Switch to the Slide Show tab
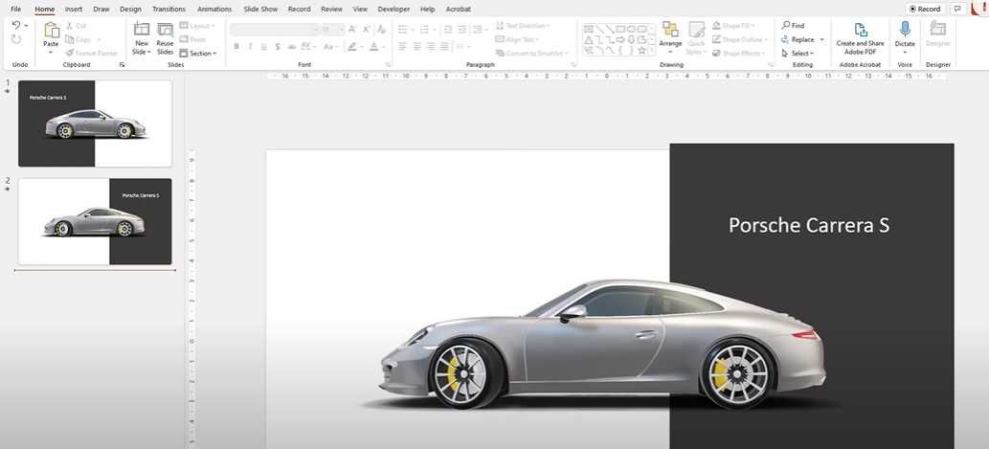 click(260, 10)
